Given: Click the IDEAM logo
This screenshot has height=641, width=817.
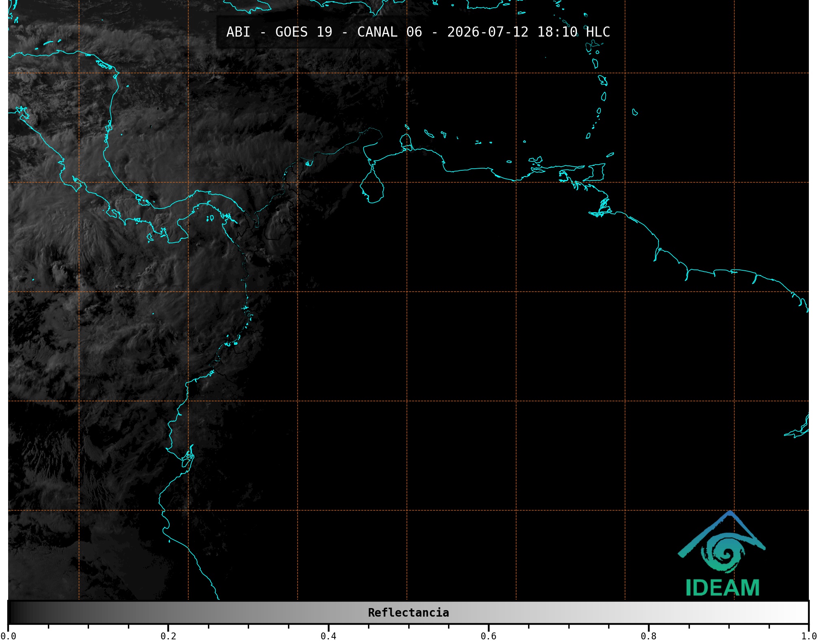Looking at the screenshot, I should click(722, 554).
